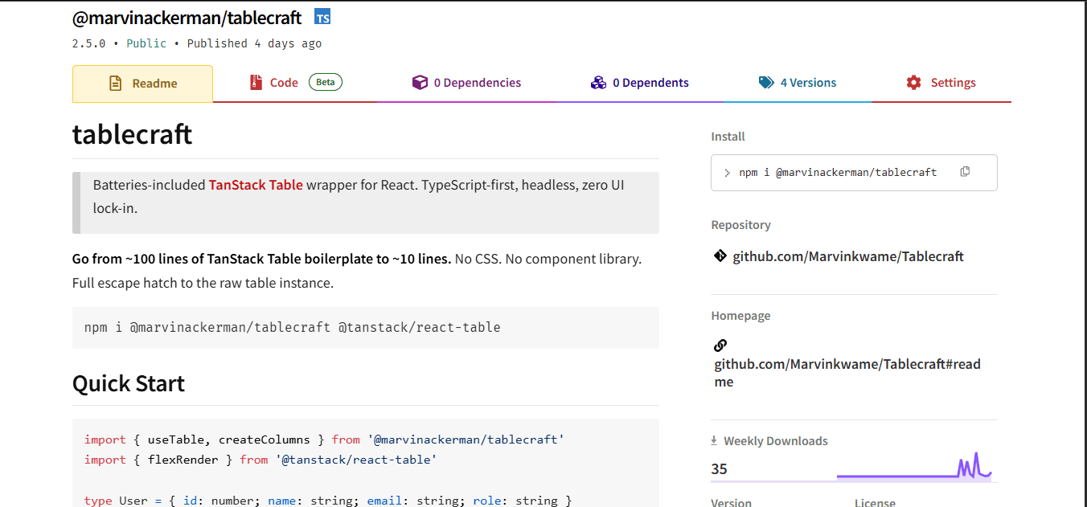Click the TypeScript TS badge icon

322,17
